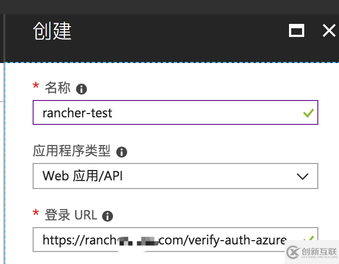Click the info icon next to 名称
This screenshot has height=264, width=339.
coord(81,89)
